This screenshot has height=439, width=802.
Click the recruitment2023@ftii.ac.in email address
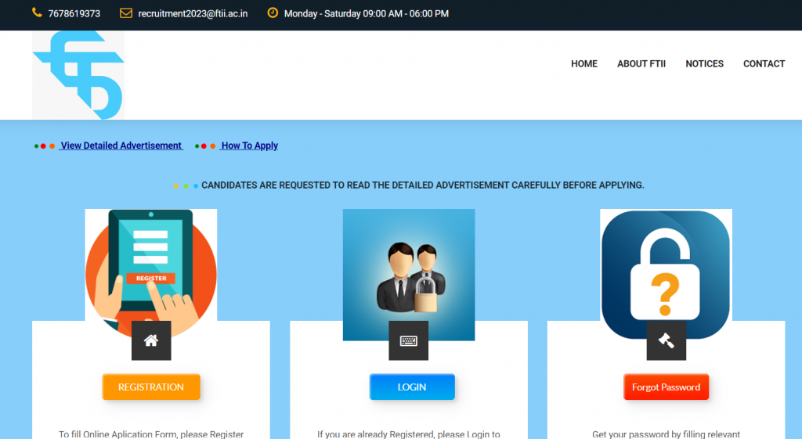[193, 13]
